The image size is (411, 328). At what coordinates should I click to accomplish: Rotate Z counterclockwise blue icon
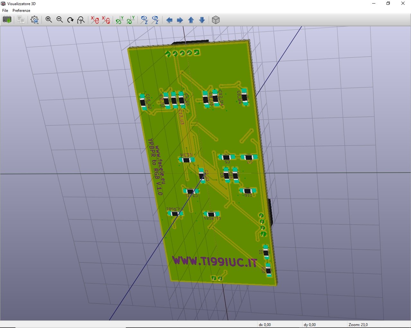(x=155, y=20)
